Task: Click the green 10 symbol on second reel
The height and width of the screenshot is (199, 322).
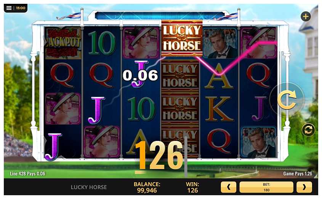Action: [102, 43]
